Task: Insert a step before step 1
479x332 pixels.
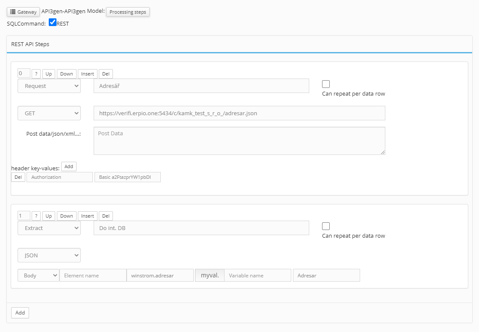Action: coord(87,216)
